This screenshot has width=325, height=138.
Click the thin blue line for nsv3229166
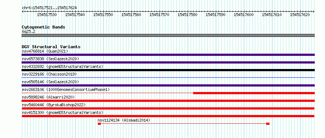168,78
